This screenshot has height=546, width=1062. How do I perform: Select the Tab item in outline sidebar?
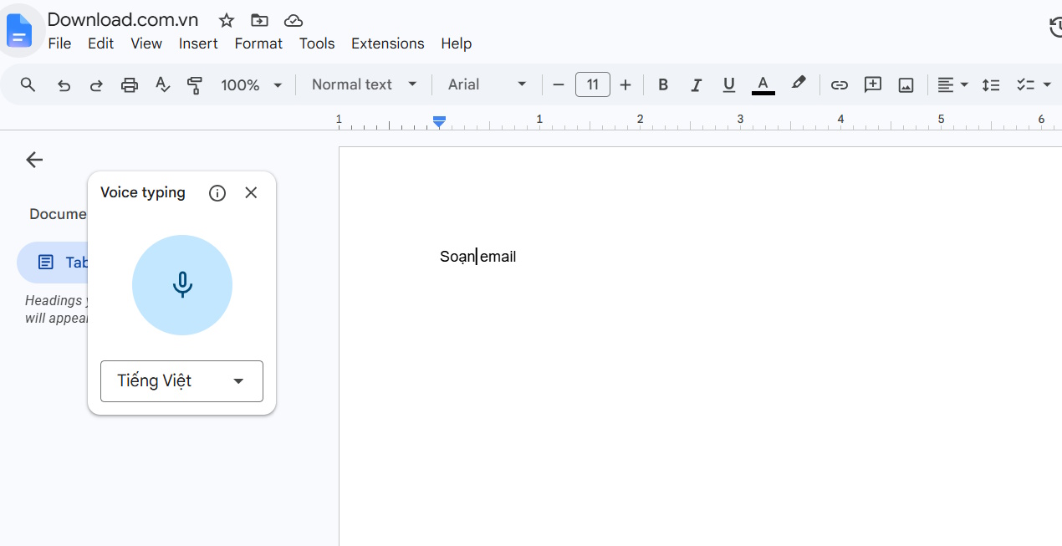tap(52, 263)
